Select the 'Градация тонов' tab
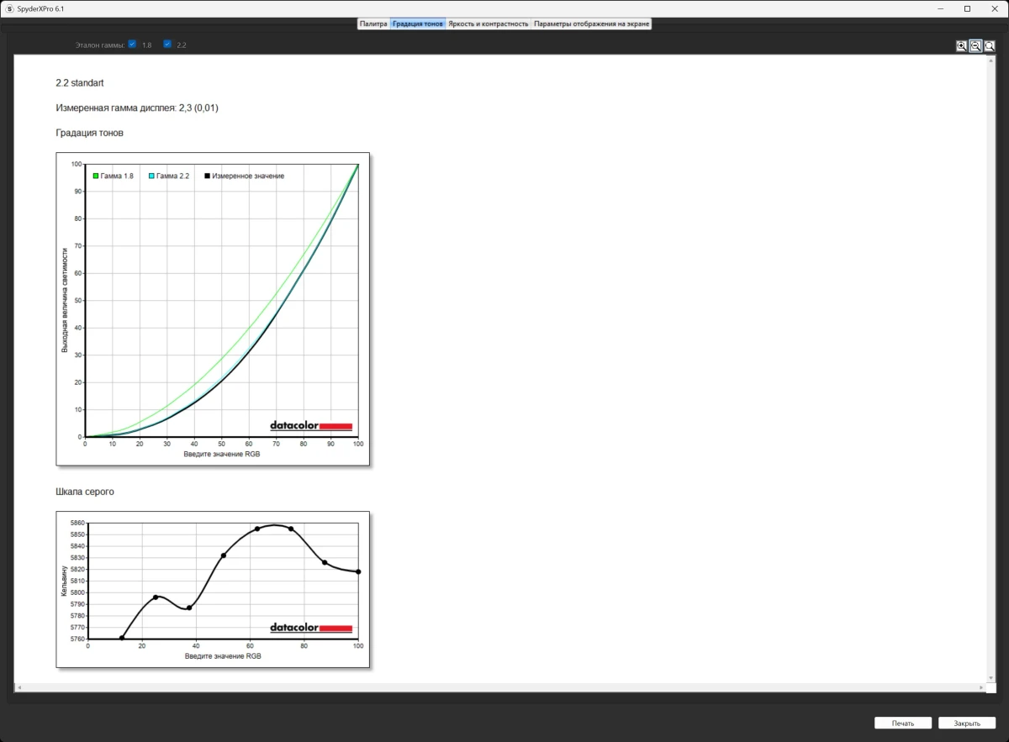1009x742 pixels. pos(418,24)
